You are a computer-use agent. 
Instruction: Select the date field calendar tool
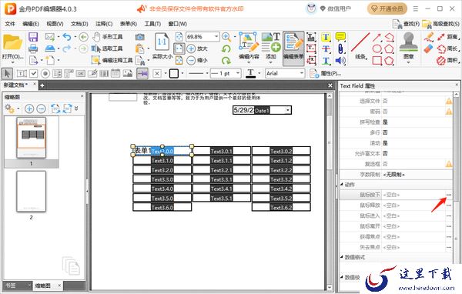pos(115,73)
